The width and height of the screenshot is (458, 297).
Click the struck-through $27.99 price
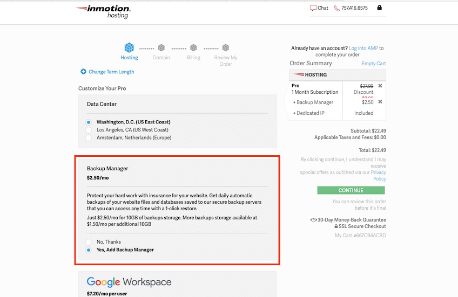367,86
